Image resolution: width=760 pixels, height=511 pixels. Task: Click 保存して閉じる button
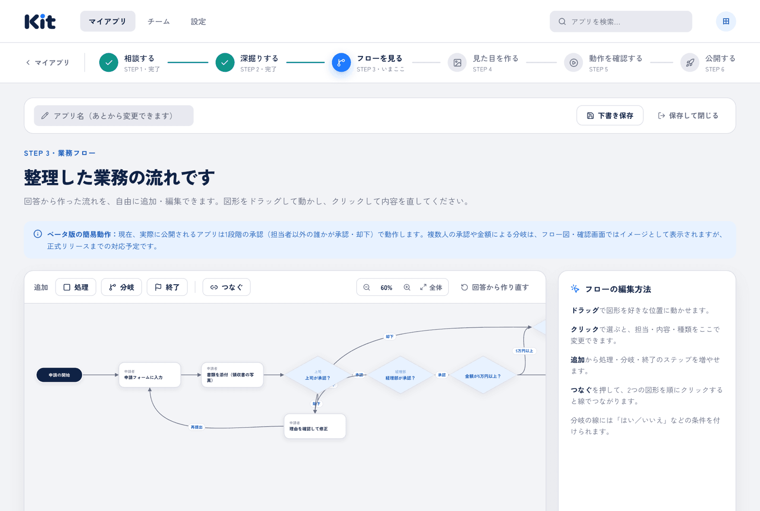tap(688, 116)
